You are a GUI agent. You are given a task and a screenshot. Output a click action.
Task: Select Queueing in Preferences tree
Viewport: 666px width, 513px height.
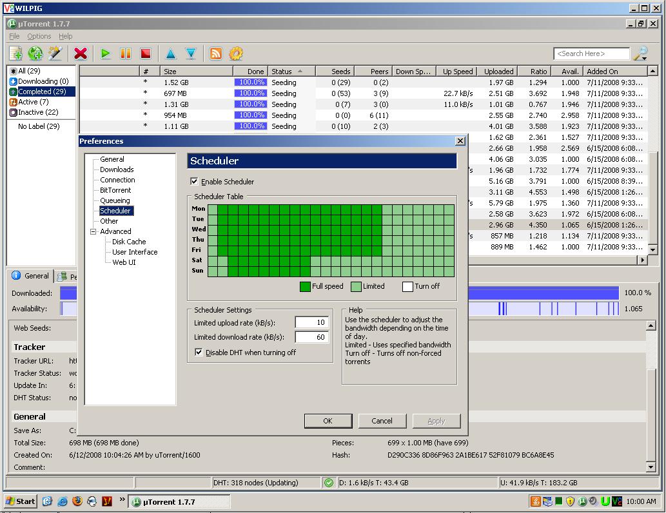tap(115, 200)
